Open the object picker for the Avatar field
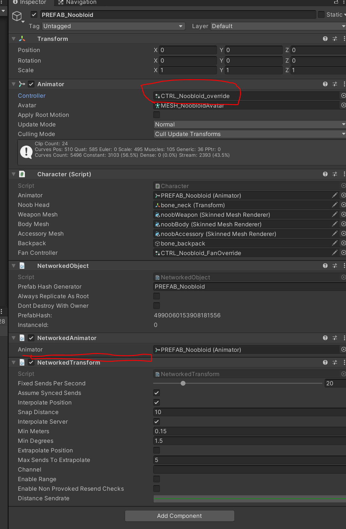The width and height of the screenshot is (346, 529). [x=343, y=105]
